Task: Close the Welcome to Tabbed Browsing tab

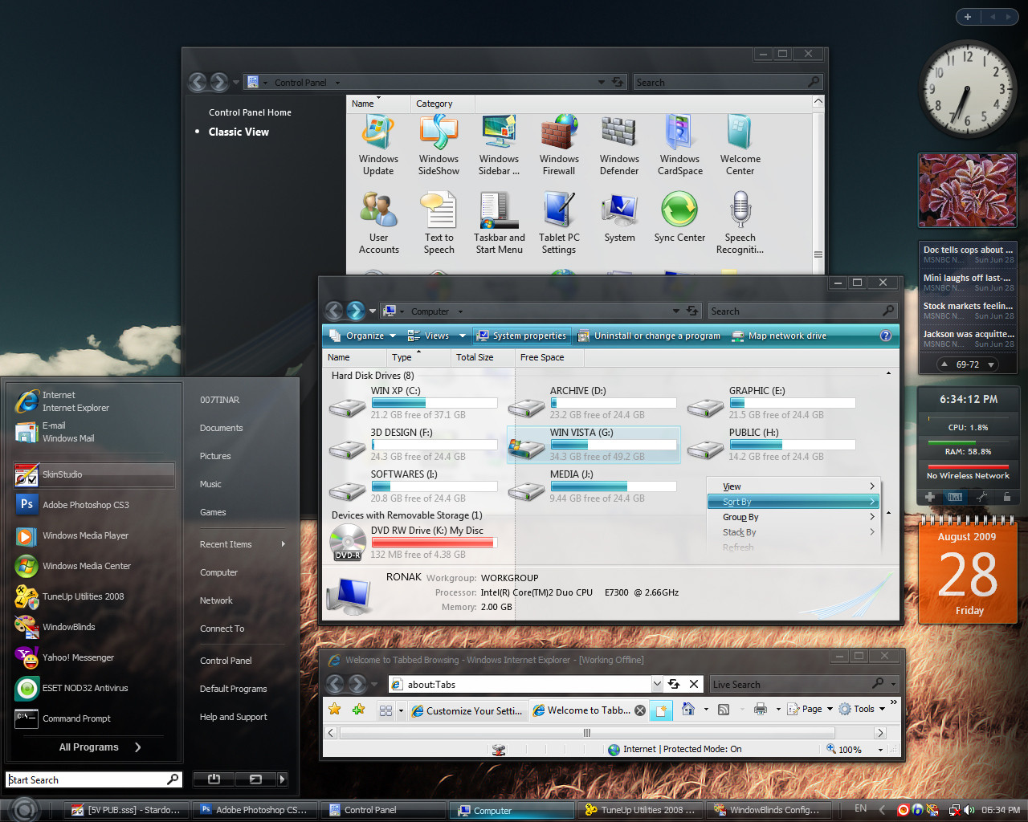Action: point(640,710)
